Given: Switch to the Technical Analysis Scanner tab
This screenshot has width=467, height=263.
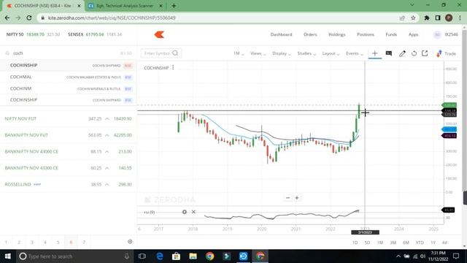Looking at the screenshot, I should click(126, 6).
